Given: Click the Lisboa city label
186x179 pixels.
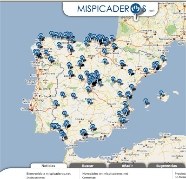Looking at the screenshot, I should pyautogui.click(x=37, y=110).
